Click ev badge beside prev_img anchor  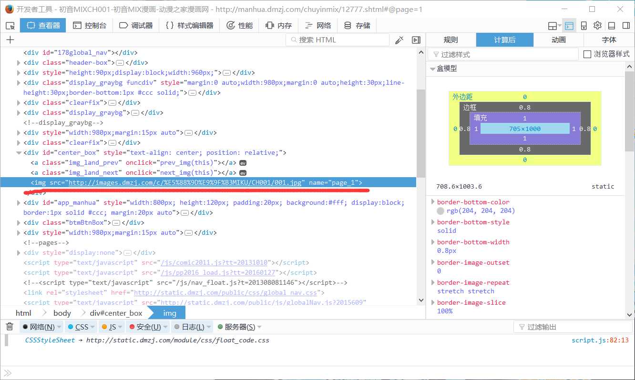[243, 163]
